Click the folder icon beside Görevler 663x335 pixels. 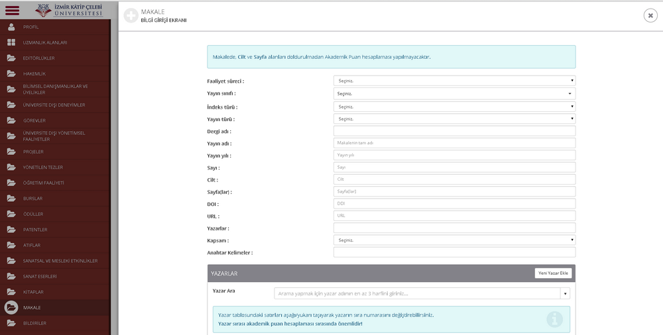[x=11, y=120]
